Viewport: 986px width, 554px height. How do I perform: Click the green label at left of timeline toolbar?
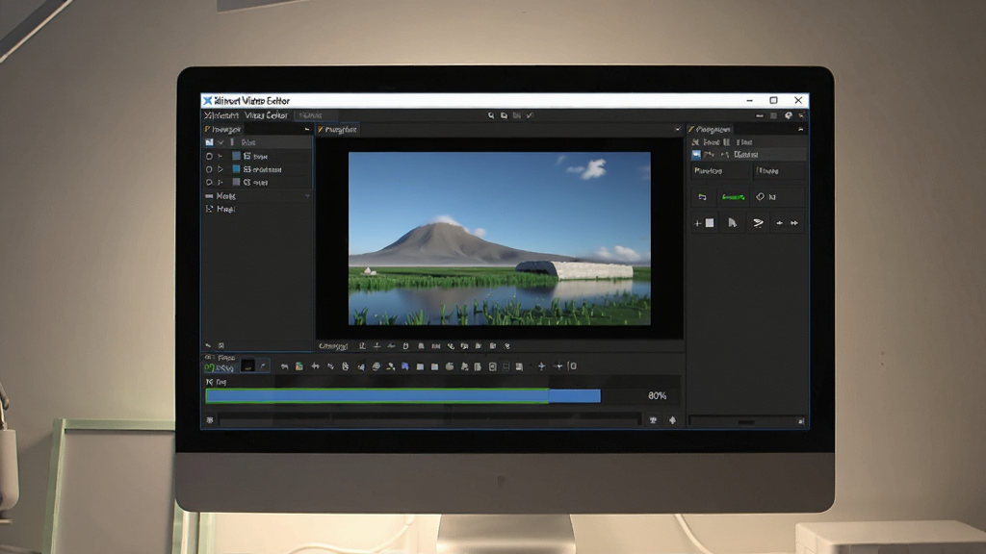[220, 367]
